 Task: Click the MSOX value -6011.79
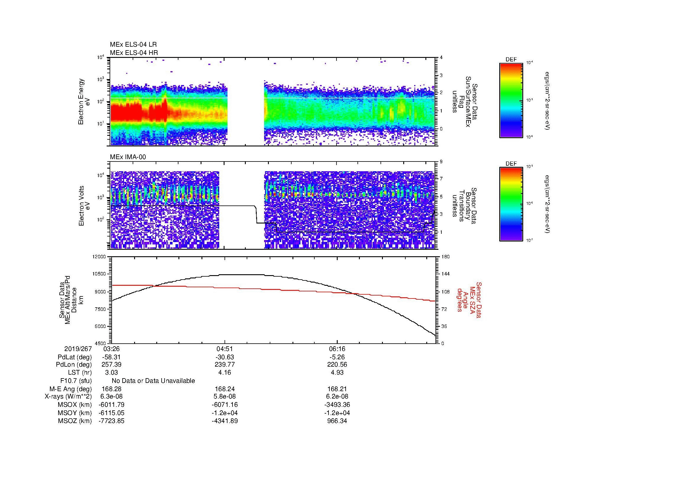tap(112, 405)
